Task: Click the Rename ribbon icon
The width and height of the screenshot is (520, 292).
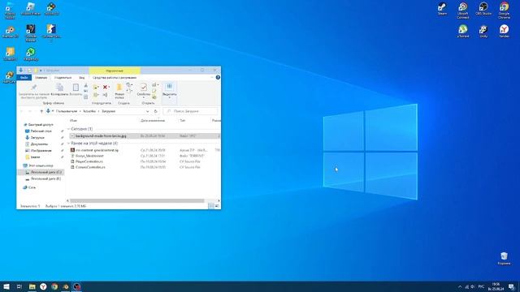Action: tap(105, 95)
